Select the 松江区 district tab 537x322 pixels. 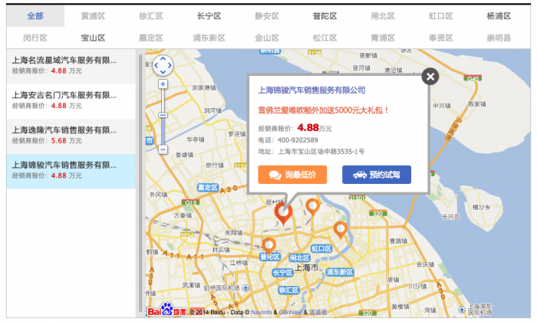pos(325,38)
